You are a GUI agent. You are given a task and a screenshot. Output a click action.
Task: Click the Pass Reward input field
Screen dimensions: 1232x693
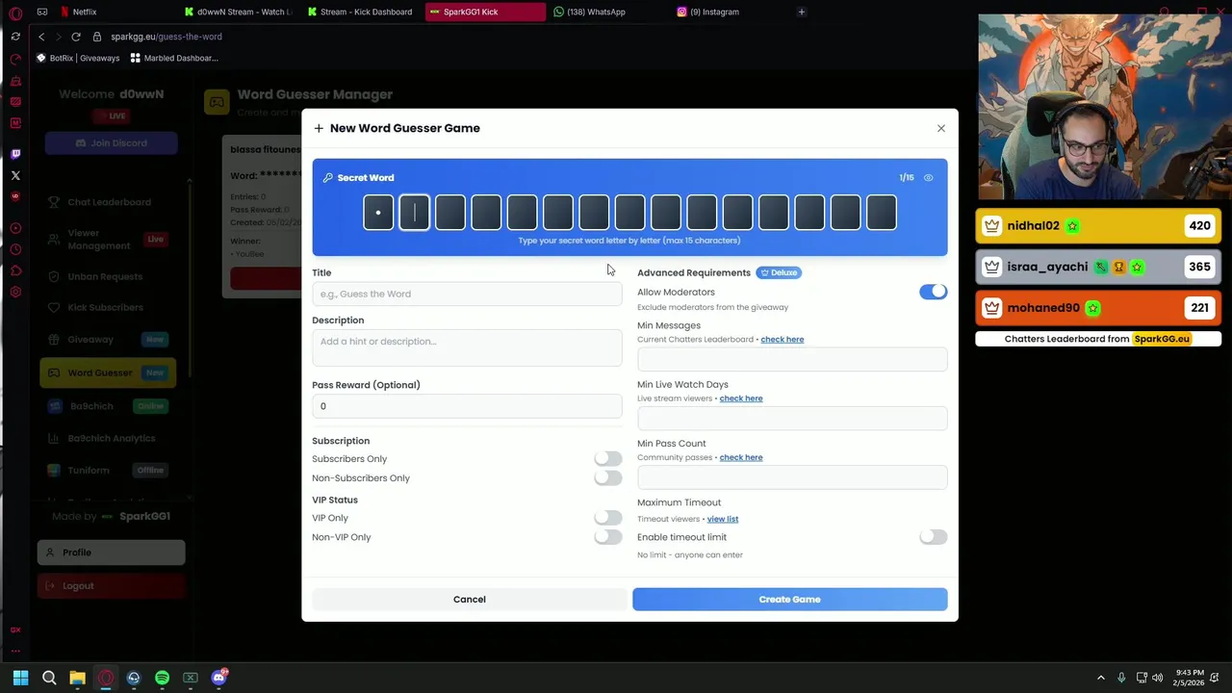coord(467,406)
